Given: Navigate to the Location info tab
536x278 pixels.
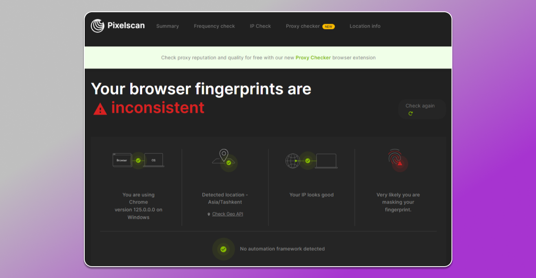Looking at the screenshot, I should click(x=365, y=26).
